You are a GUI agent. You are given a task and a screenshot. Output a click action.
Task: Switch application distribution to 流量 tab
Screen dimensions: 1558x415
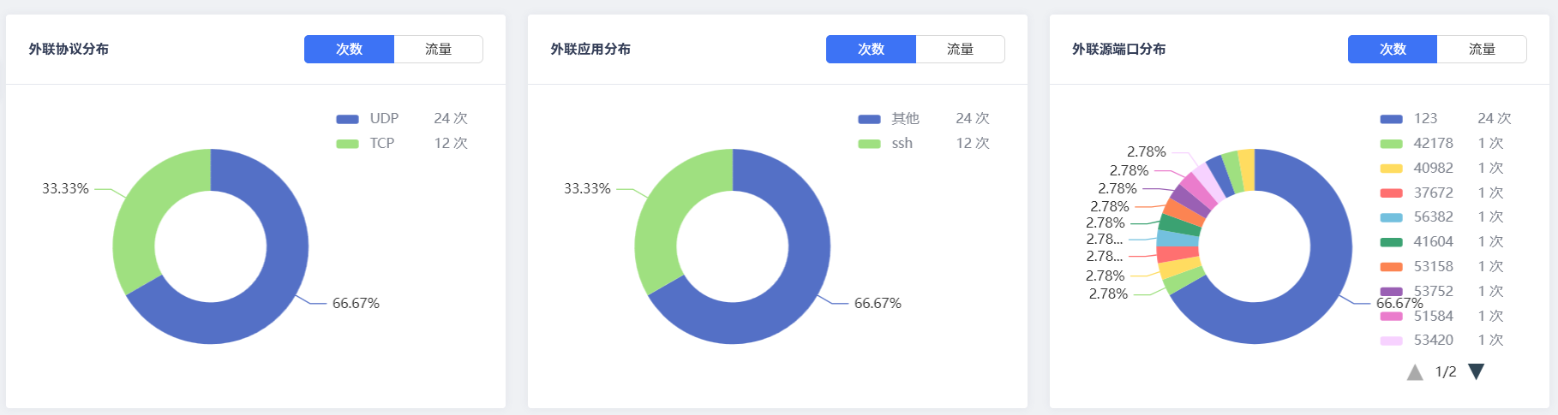[960, 50]
